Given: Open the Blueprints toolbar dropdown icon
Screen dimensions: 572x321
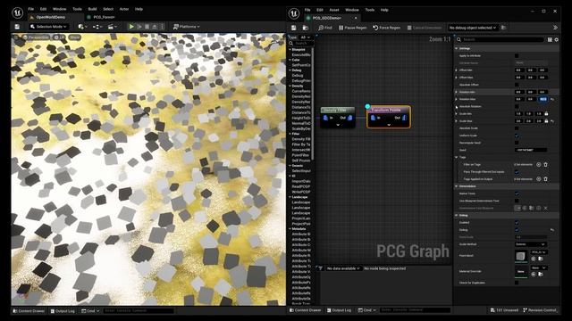Looking at the screenshot, I should click(97, 27).
